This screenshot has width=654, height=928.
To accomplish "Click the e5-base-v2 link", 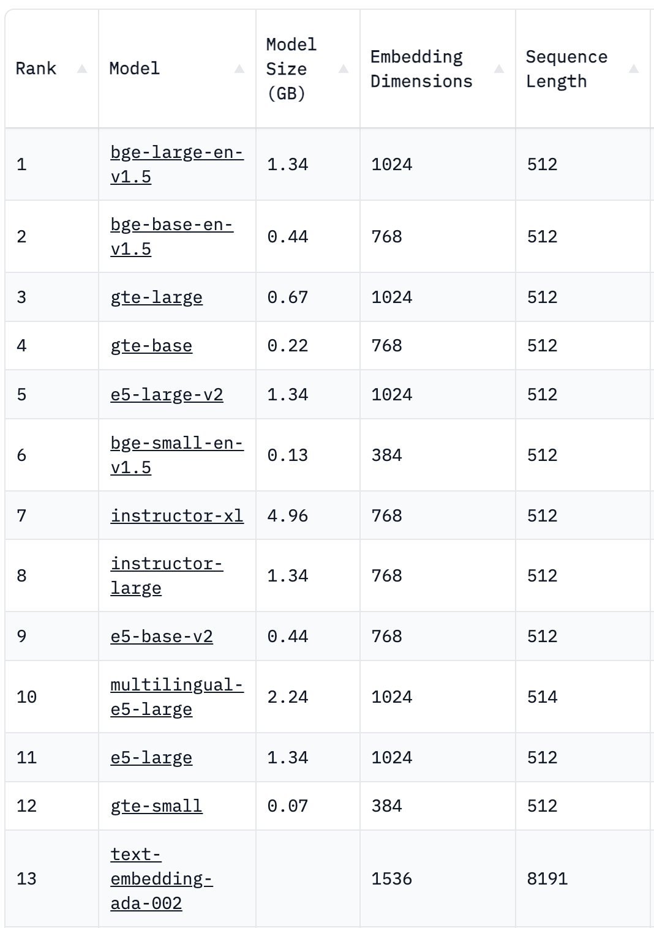I will click(x=162, y=637).
